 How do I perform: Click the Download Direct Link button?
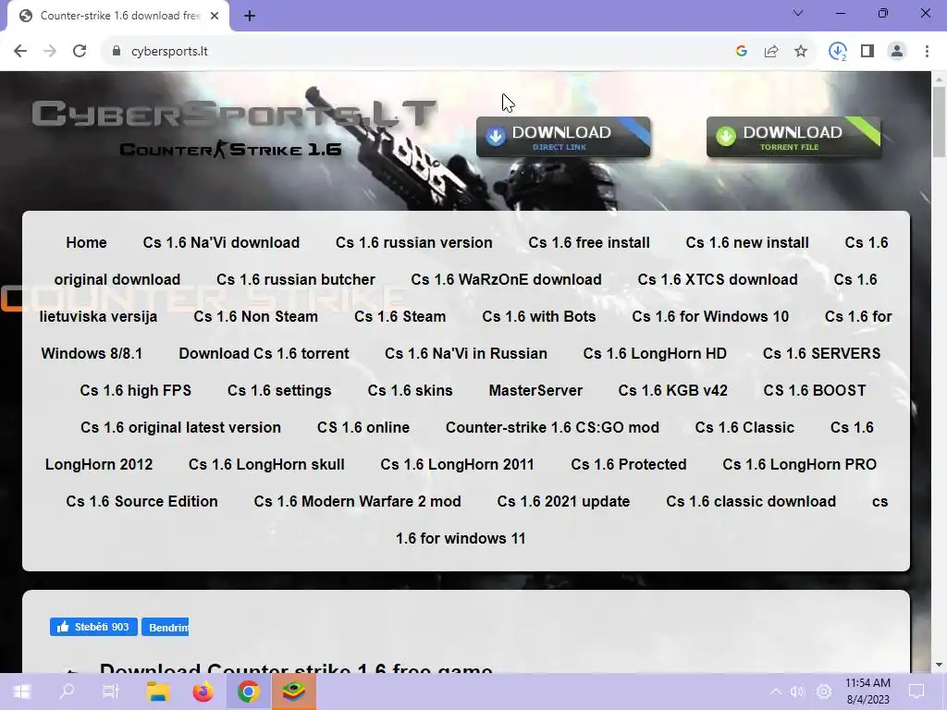pos(563,137)
